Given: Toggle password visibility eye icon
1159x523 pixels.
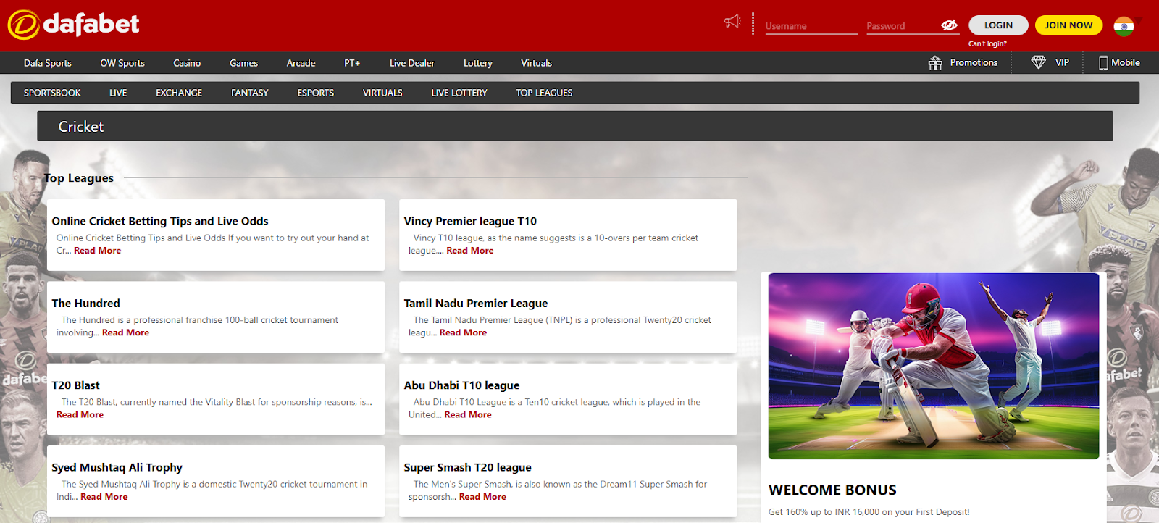Looking at the screenshot, I should (x=949, y=25).
